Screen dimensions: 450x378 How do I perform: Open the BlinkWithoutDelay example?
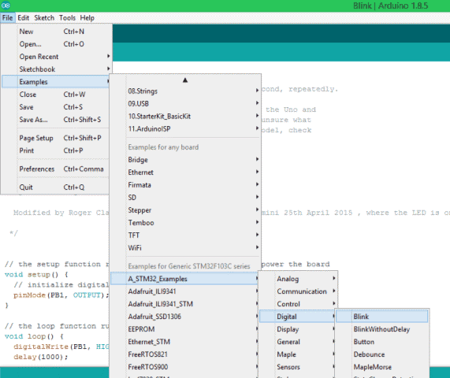point(382,329)
